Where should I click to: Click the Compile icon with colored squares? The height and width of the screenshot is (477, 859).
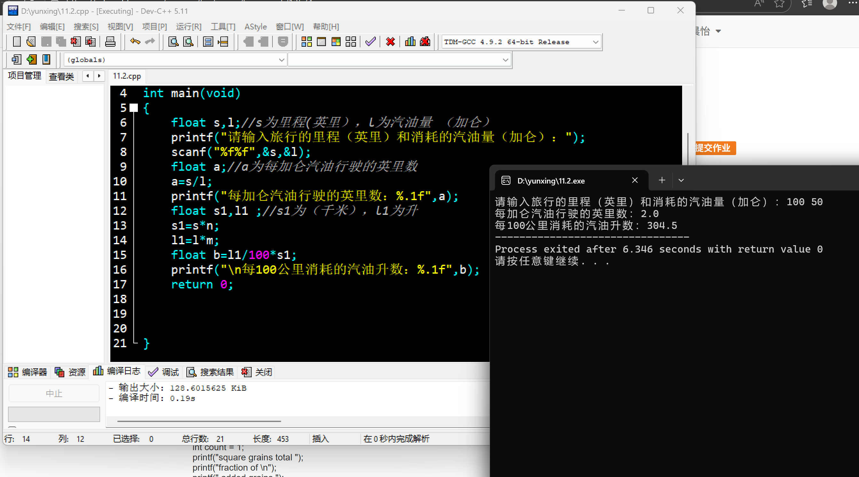pyautogui.click(x=306, y=42)
